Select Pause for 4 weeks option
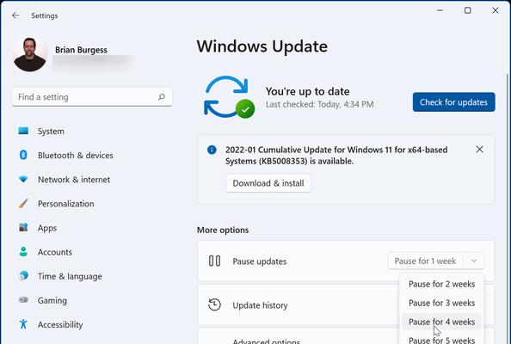511x344 pixels. click(441, 322)
